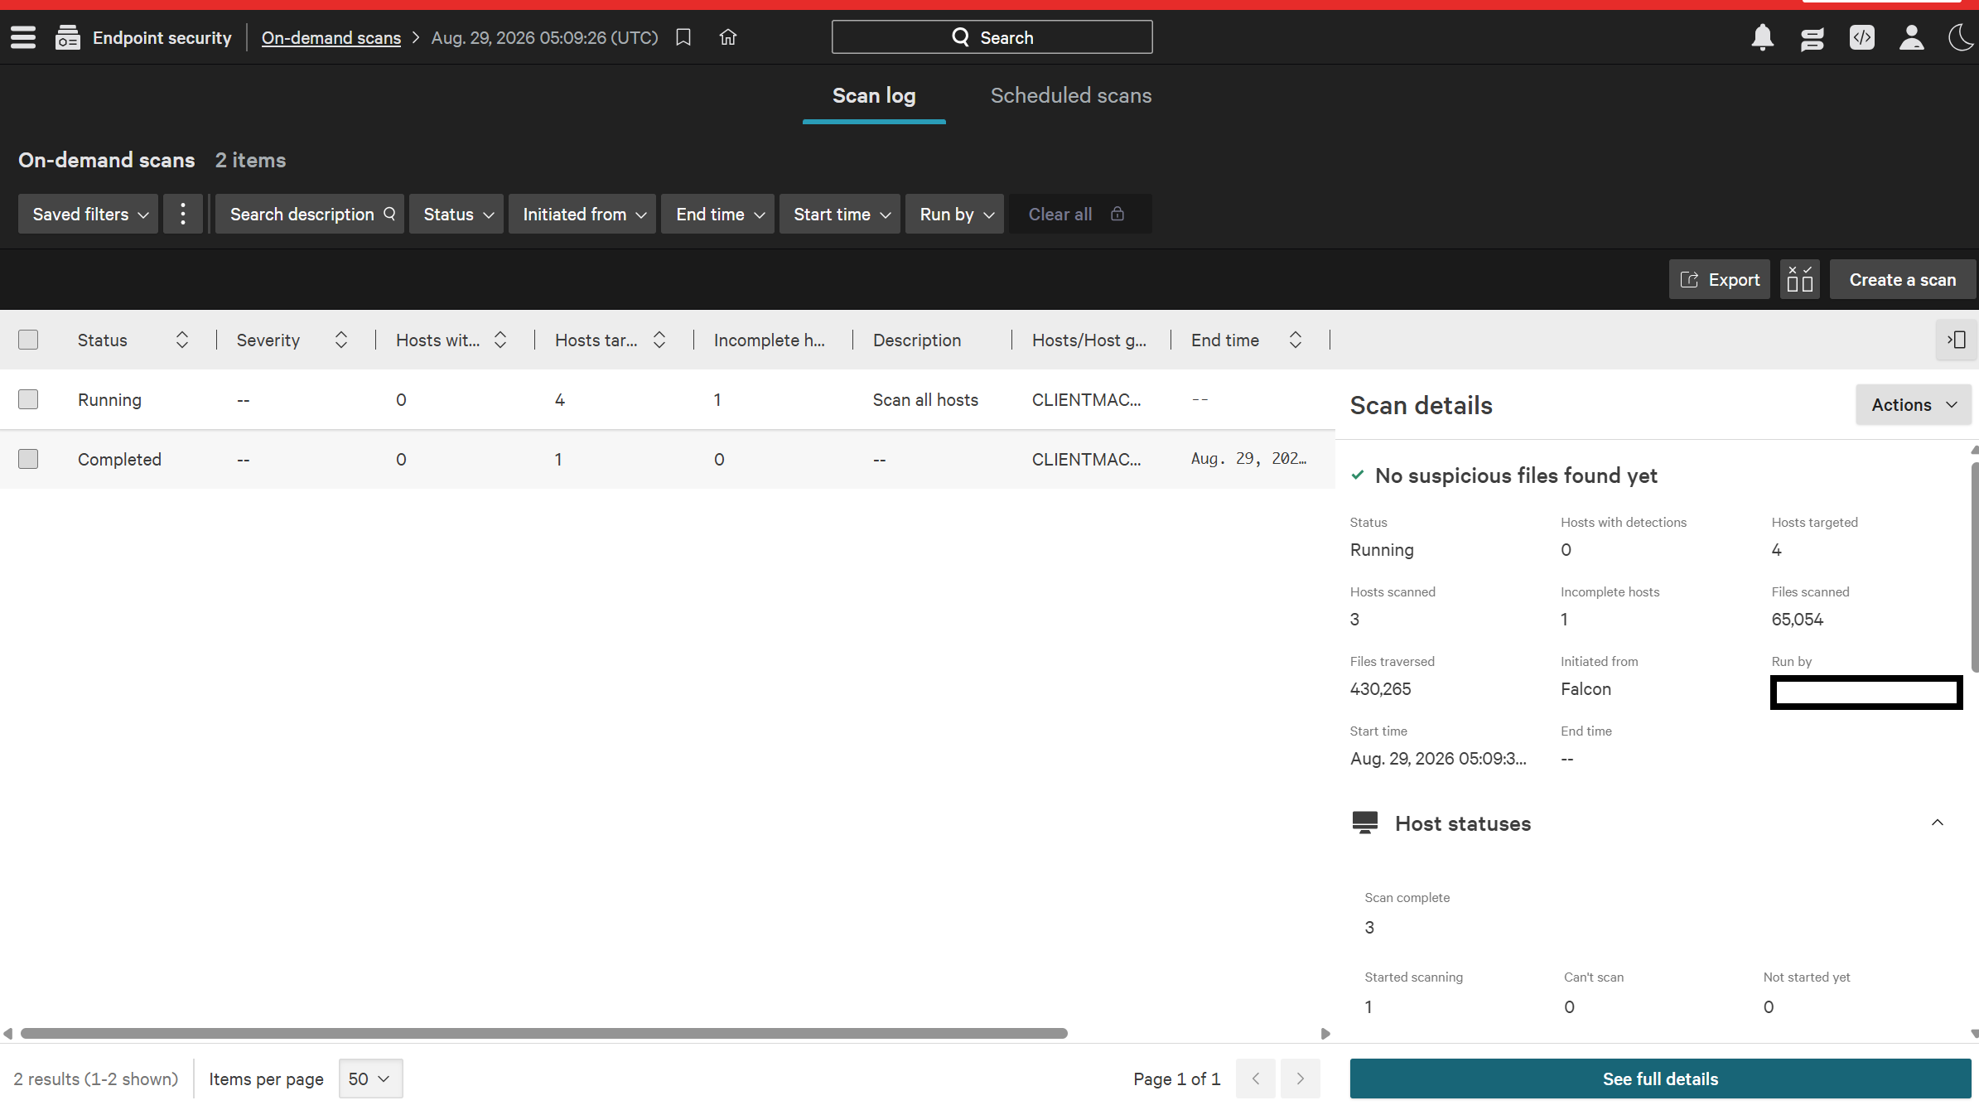Image resolution: width=1979 pixels, height=1110 pixels.
Task: Sort by the Status column arrows
Action: click(182, 340)
